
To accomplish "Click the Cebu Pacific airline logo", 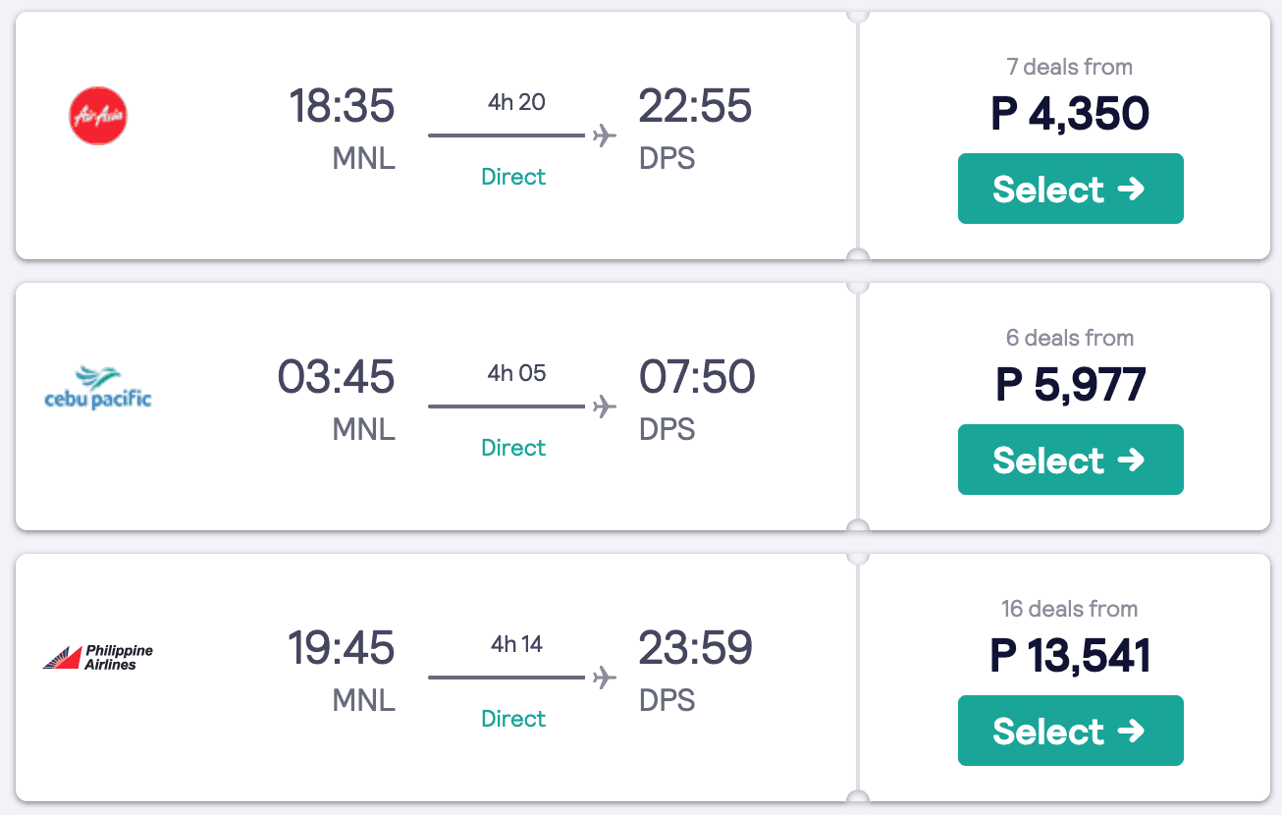I will pos(98,387).
